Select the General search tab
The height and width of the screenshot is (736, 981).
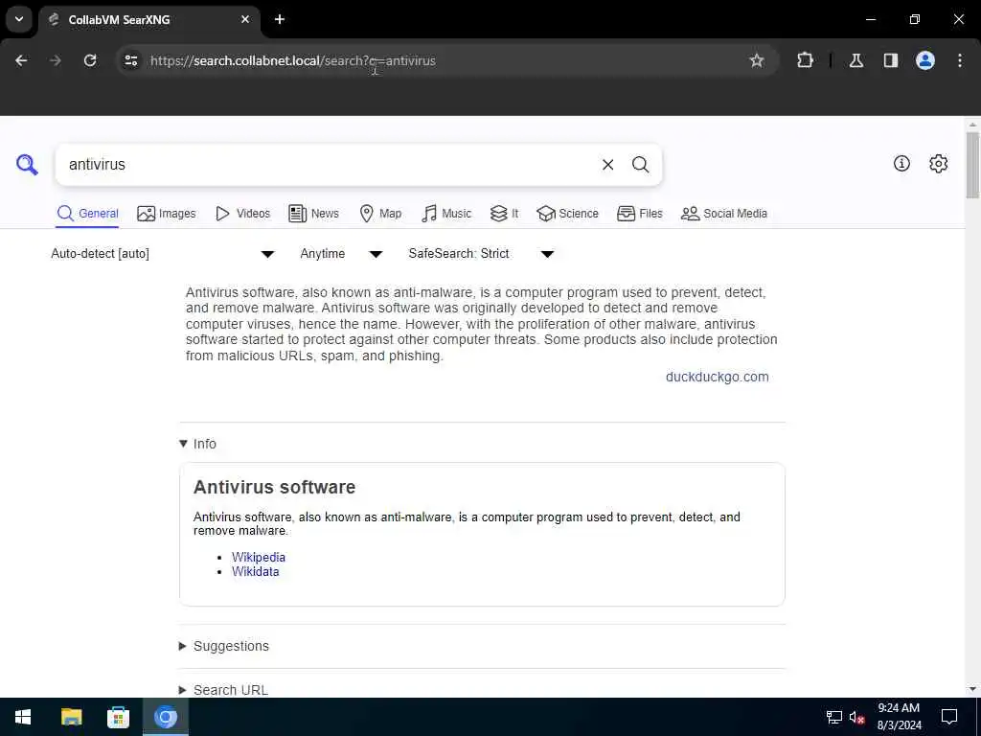tap(87, 214)
